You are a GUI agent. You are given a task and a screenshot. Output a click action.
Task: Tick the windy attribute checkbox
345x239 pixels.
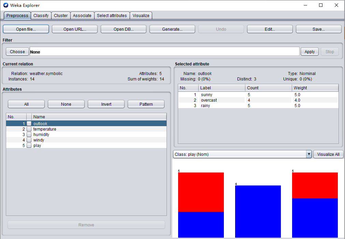tap(29, 140)
